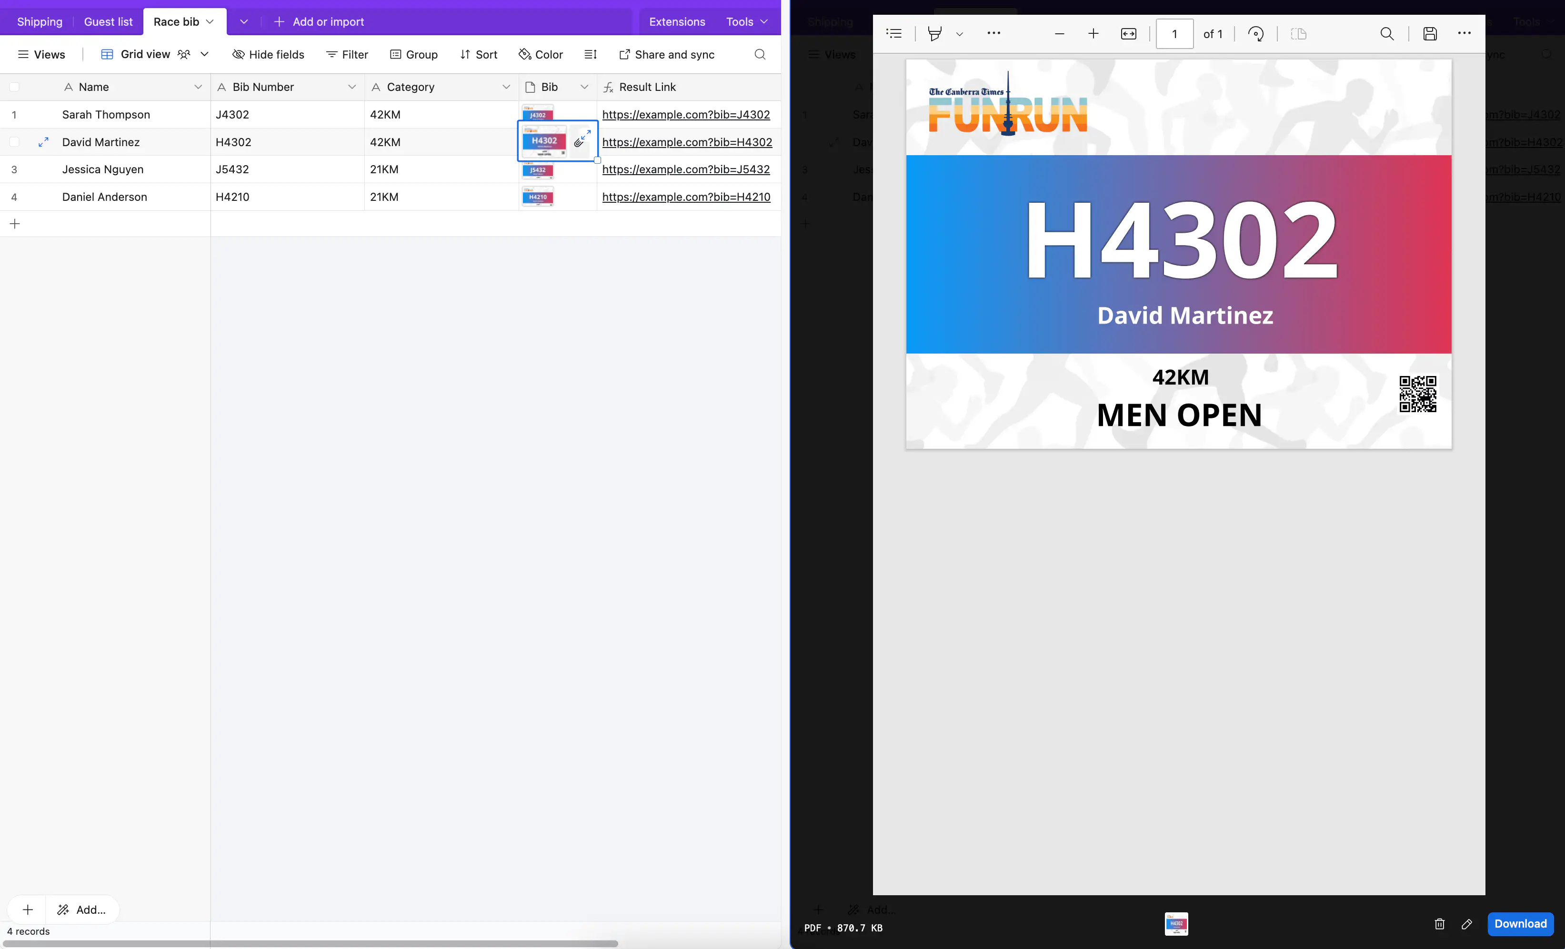Search records with the magnifier icon

760,55
